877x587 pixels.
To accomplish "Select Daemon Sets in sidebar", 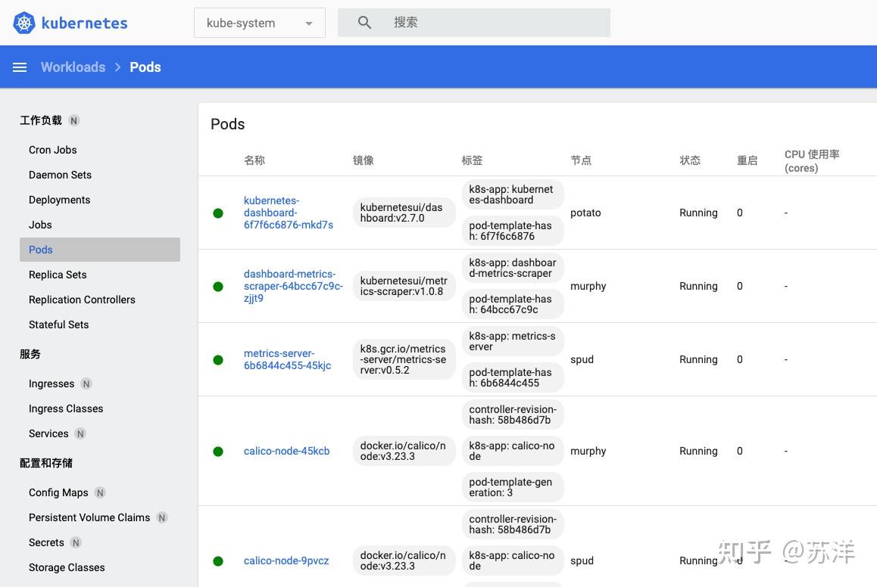I will (60, 175).
